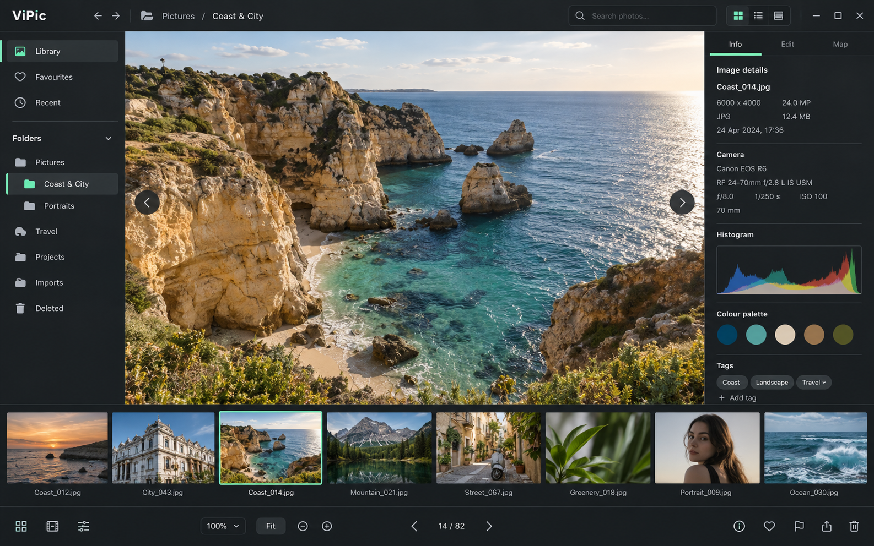Open the Travel tag dropdown

[x=814, y=383]
